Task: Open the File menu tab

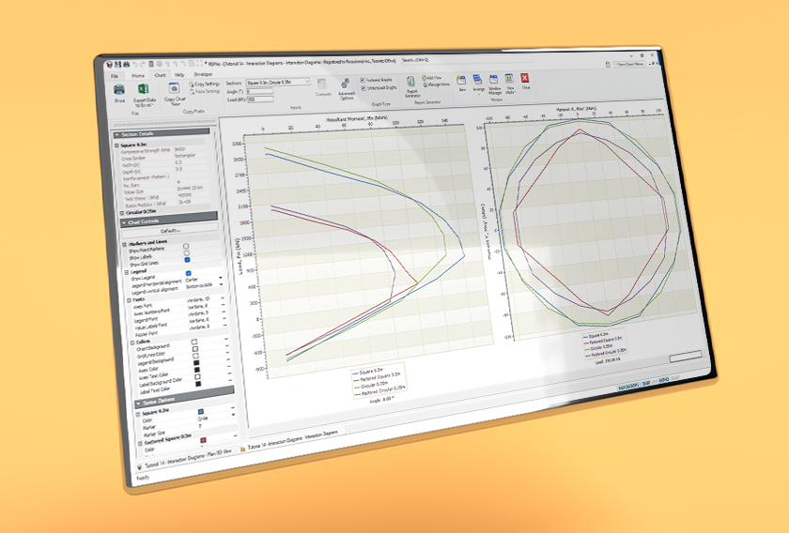Action: coord(115,76)
